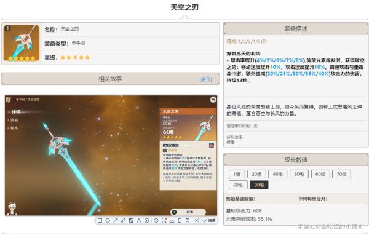Select 详情 in the game side menu
Viewport: 369px width, 235px height.
point(16,112)
